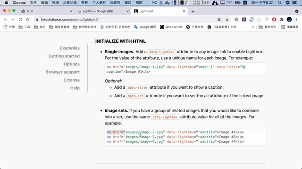Screen dimensions: 302x169
Task: Open the display mirroring menu bar icon
Action: (x=222, y=3)
